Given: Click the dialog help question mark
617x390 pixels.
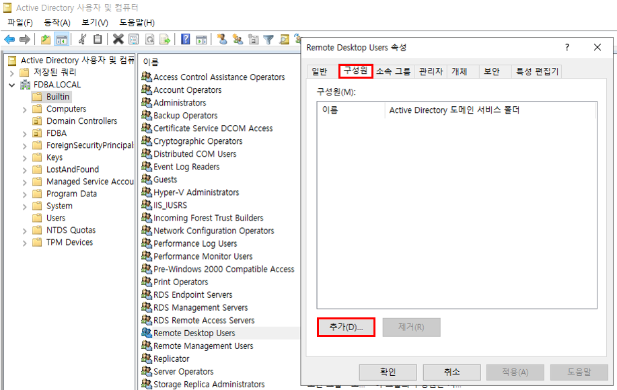Looking at the screenshot, I should click(567, 47).
